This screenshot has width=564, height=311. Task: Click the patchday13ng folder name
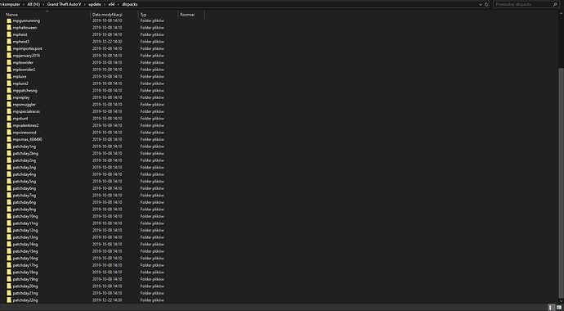(x=25, y=237)
